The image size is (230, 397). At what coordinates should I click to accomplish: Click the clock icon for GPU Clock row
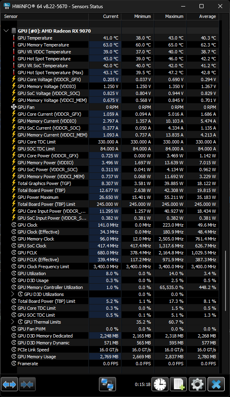(x=14, y=225)
